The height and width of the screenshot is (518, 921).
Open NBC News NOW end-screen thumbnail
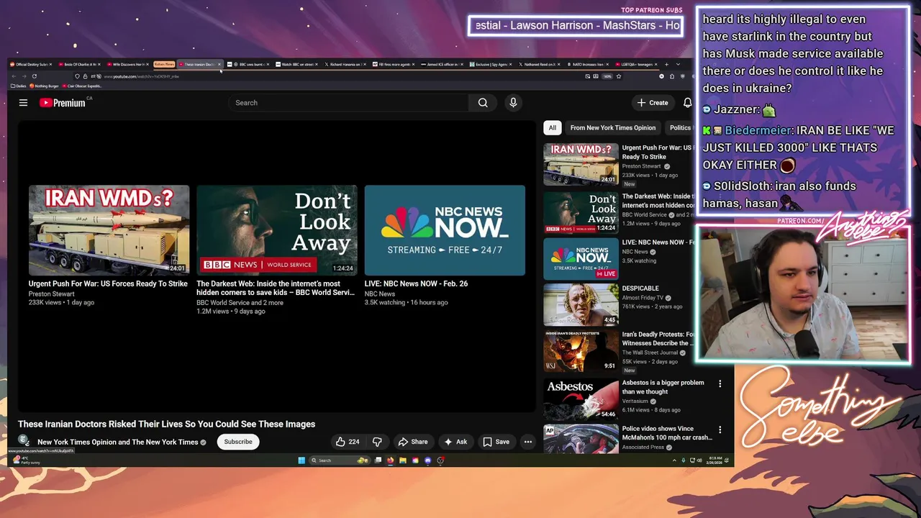coord(445,230)
